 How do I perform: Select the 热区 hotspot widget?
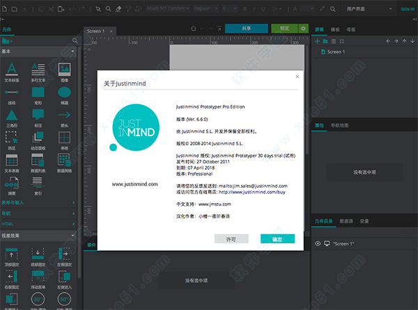(12, 141)
